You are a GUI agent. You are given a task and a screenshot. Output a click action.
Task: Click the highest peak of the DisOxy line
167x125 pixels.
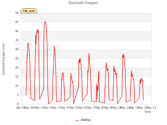(45, 22)
